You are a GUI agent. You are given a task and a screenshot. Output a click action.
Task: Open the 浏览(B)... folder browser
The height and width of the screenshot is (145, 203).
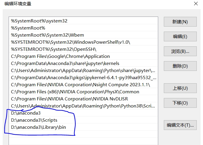180,51
